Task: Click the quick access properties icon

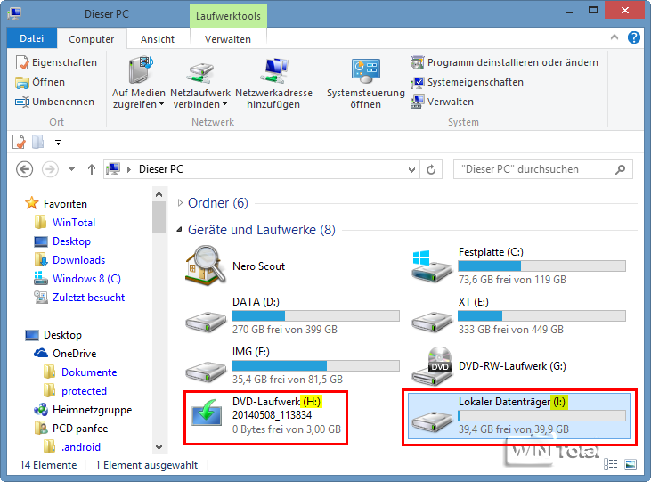Action: click(19, 143)
